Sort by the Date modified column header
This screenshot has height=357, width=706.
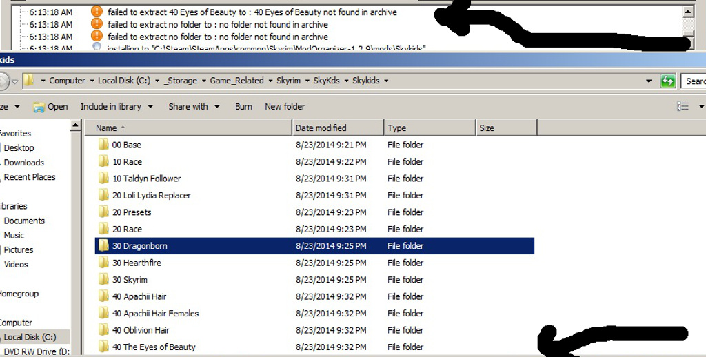[321, 127]
